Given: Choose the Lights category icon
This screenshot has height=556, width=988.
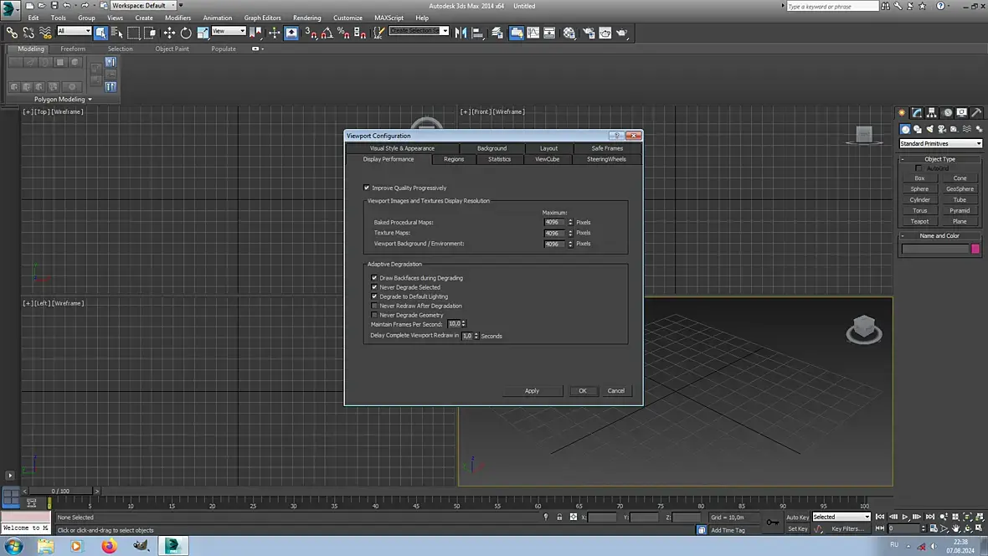Looking at the screenshot, I should (x=930, y=129).
